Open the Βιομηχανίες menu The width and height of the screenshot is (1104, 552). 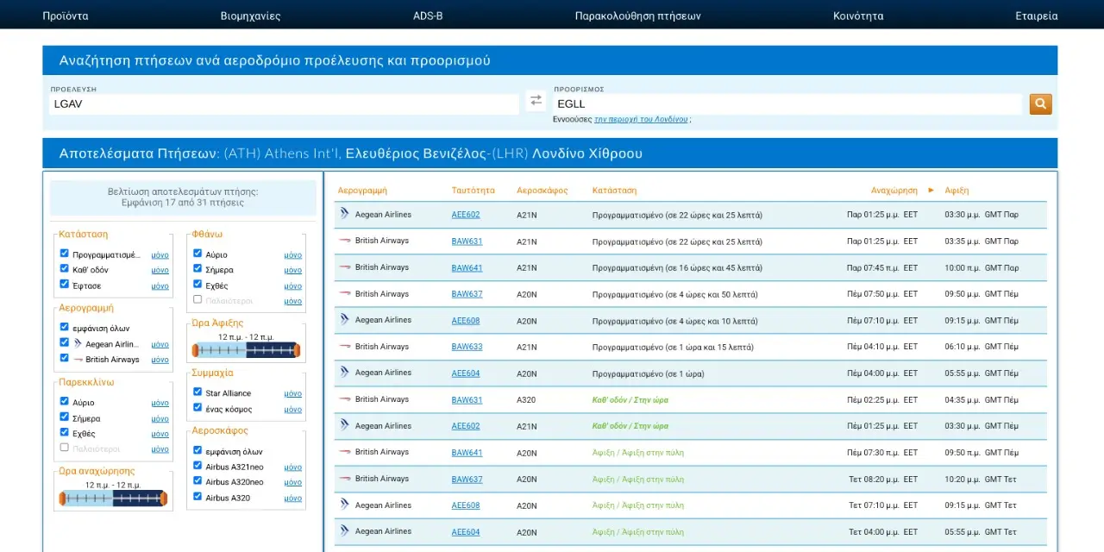(x=250, y=16)
